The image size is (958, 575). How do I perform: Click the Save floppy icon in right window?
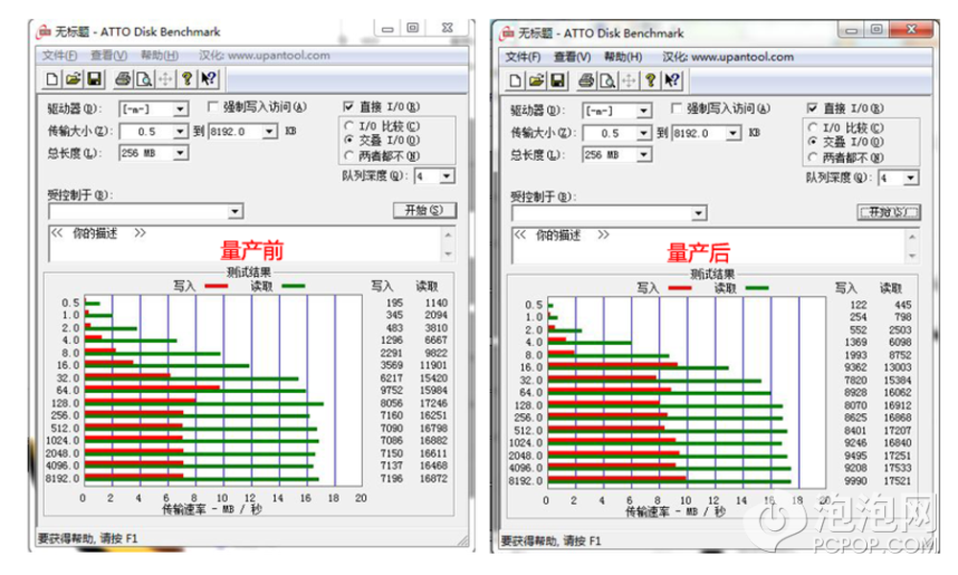coord(558,80)
